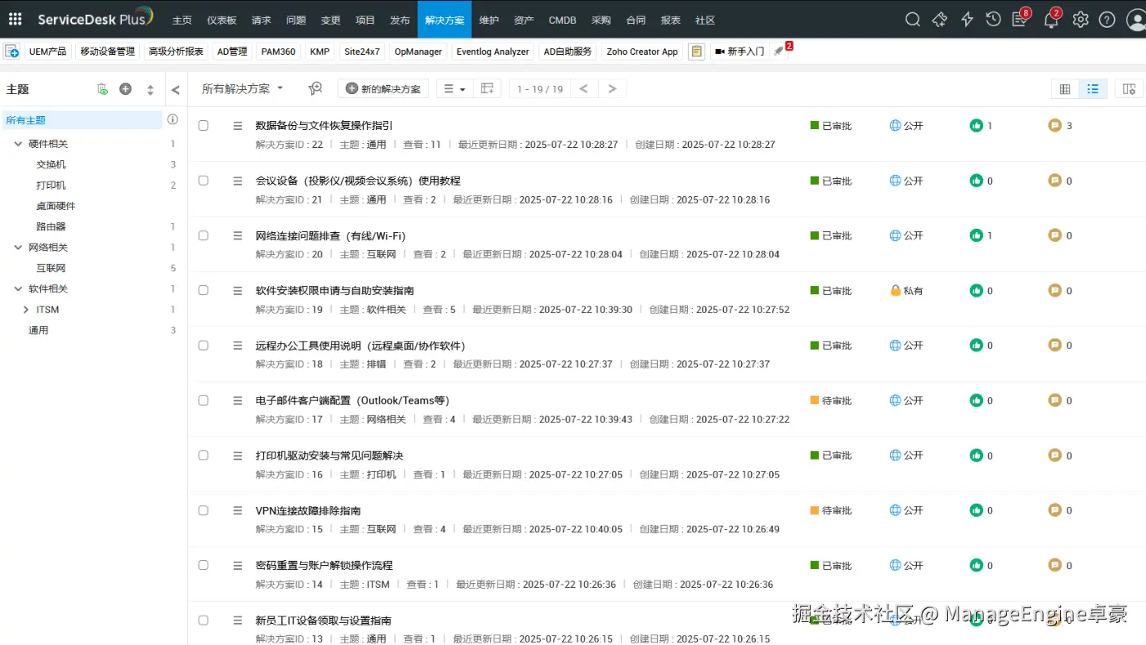Open actions menu icon for 数据备份与文件恢复操作指引
Image resolution: width=1146 pixels, height=645 pixels.
[x=238, y=126]
